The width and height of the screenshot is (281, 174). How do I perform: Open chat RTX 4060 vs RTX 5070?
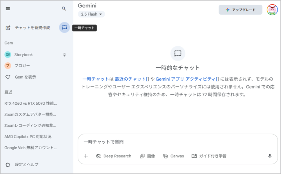(x=31, y=104)
